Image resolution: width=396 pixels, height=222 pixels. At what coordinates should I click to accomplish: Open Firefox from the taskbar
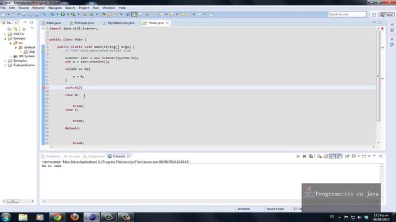pos(74,217)
